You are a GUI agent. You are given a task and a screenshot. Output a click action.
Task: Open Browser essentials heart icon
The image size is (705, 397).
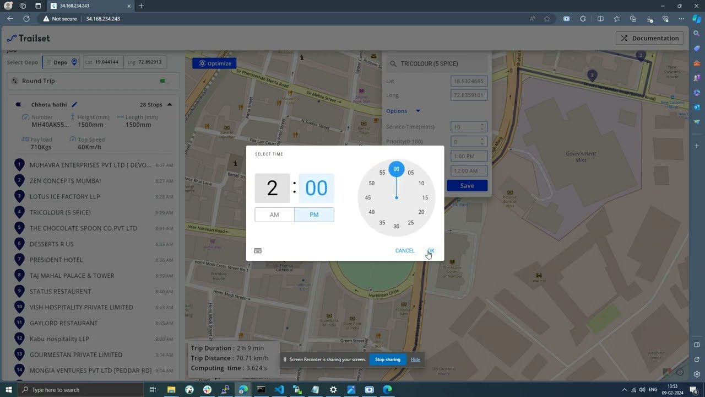tap(665, 19)
